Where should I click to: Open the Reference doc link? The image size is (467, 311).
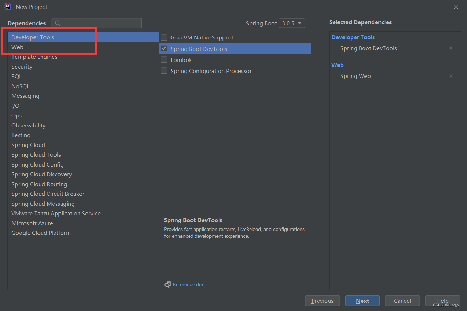(189, 284)
